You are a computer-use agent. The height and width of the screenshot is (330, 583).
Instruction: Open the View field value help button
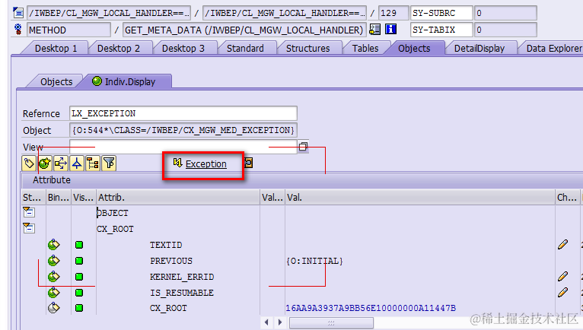pos(303,147)
